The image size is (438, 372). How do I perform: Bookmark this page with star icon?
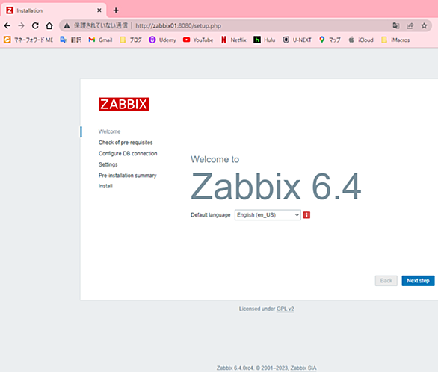click(x=424, y=25)
